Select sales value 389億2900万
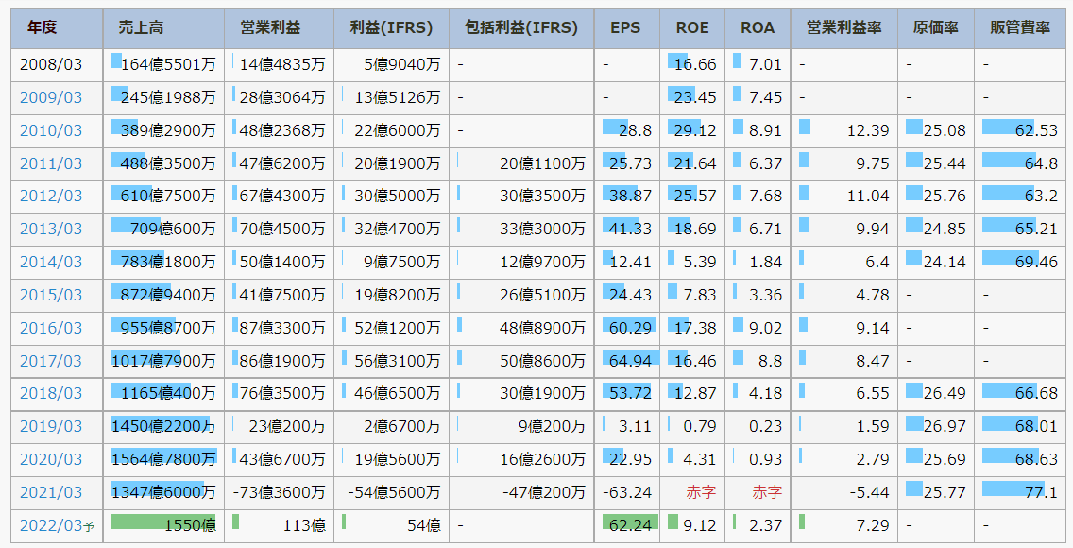This screenshot has height=548, width=1073. pyautogui.click(x=168, y=130)
